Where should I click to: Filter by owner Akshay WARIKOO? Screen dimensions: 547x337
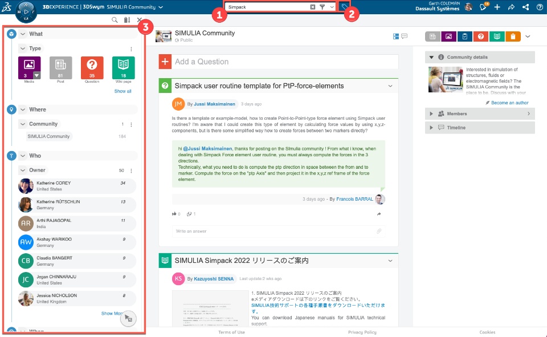[77, 242]
